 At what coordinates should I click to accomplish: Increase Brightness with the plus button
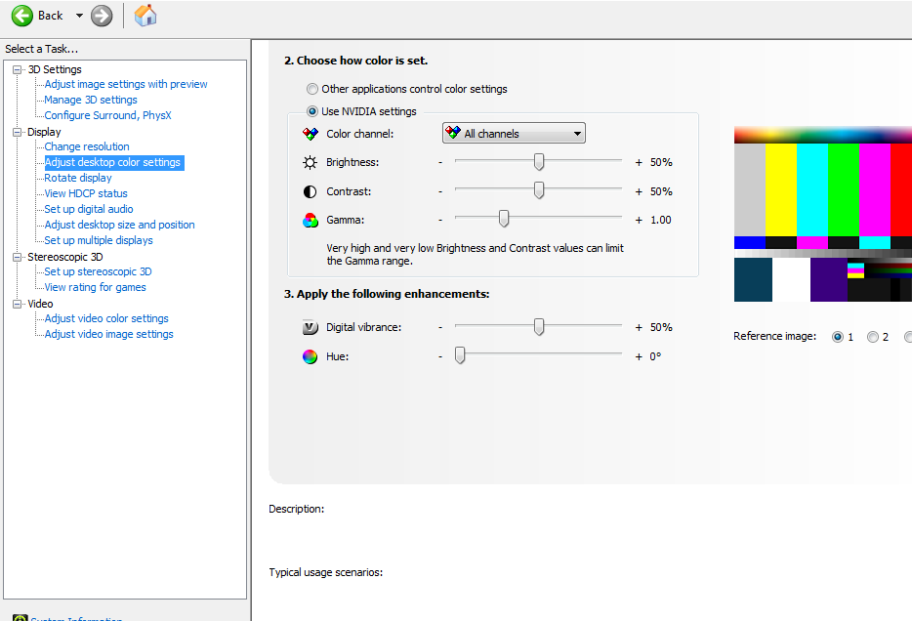tap(639, 162)
